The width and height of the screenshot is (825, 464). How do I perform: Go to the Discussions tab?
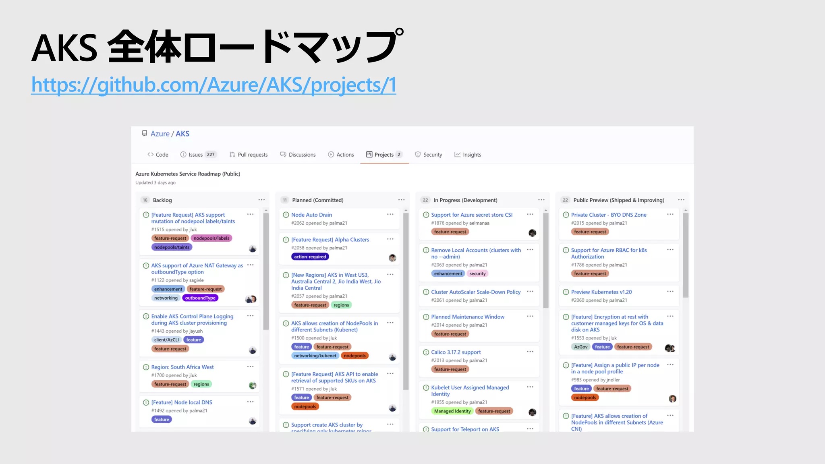click(298, 155)
